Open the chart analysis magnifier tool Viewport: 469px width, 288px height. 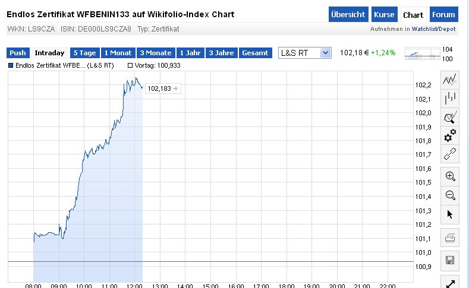pos(450,117)
